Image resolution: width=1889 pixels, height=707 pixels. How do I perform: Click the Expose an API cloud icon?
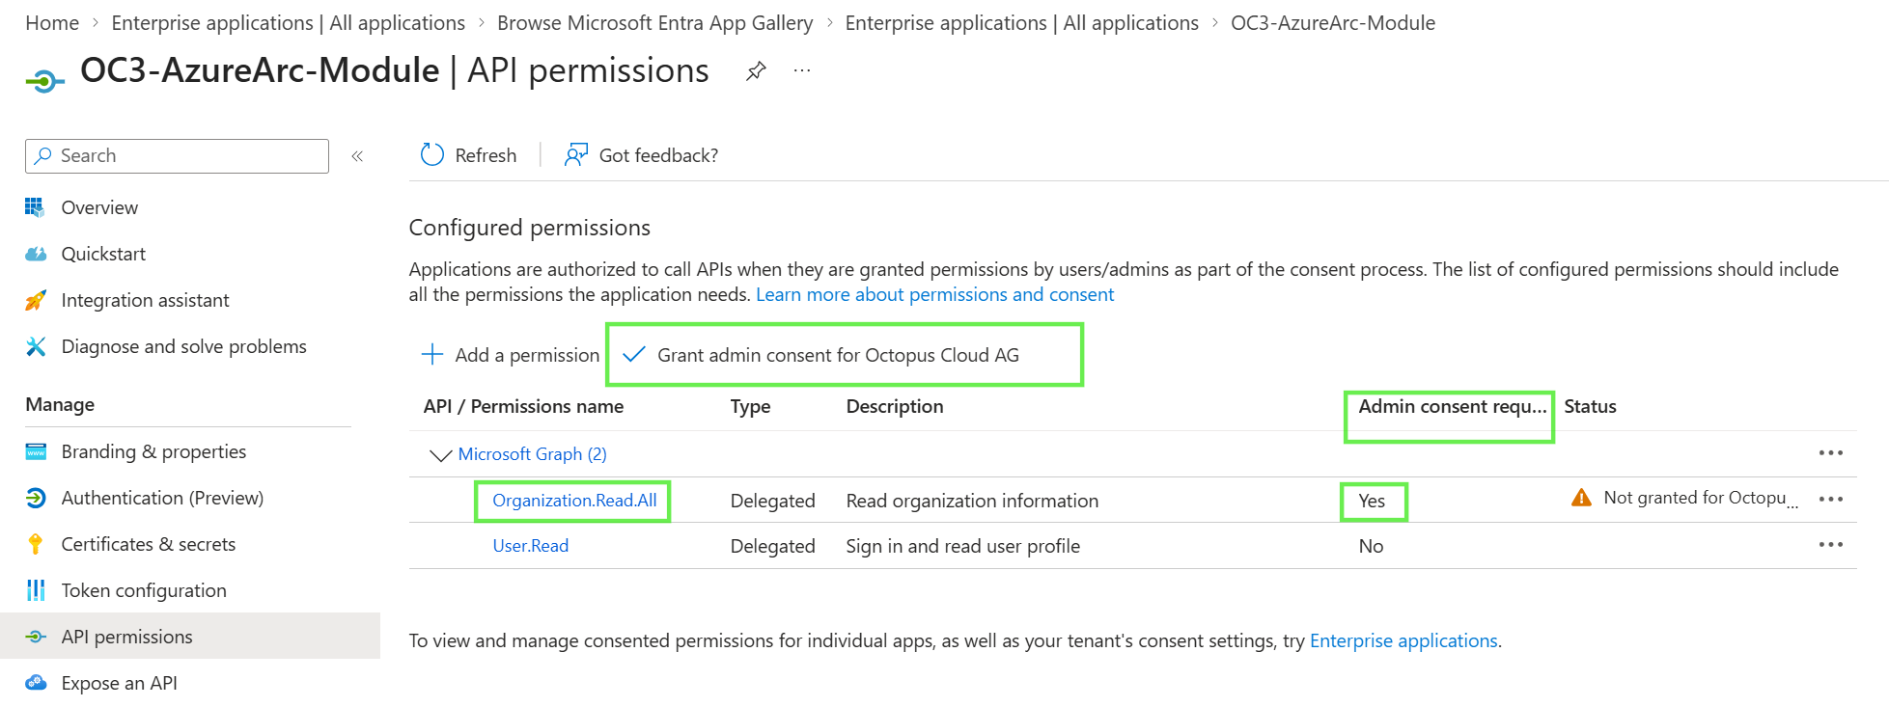[x=36, y=683]
